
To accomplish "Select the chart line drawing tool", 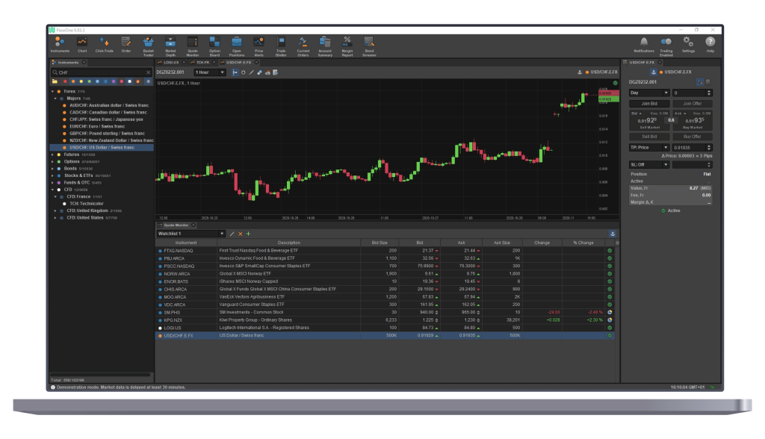I will pos(252,72).
